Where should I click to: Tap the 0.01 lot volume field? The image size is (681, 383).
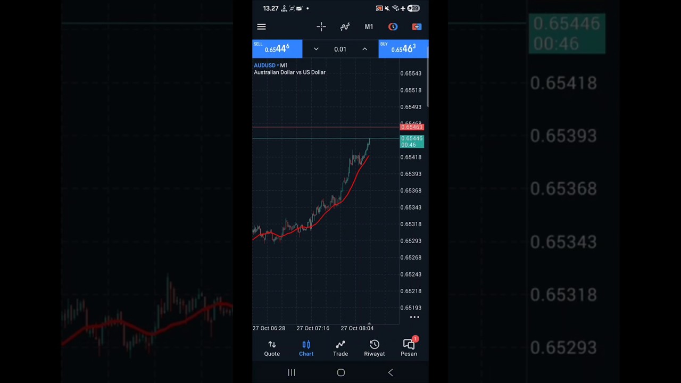tap(340, 49)
